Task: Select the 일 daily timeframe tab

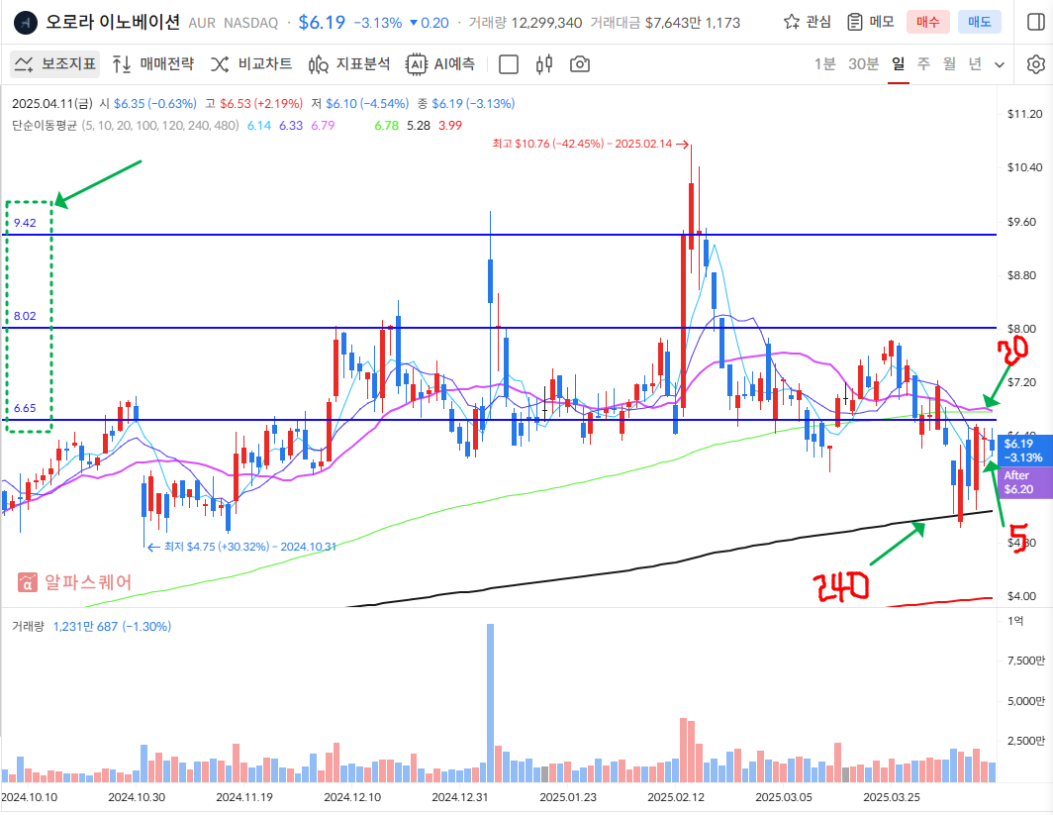Action: coord(898,63)
